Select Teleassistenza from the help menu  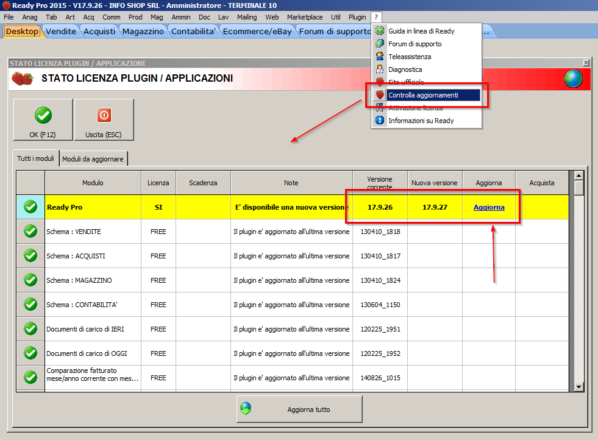click(x=427, y=57)
